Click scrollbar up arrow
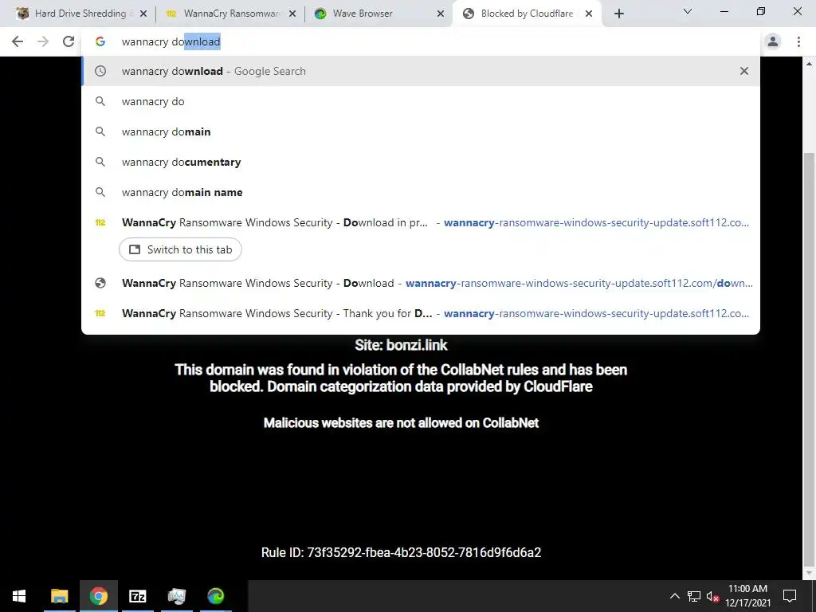The height and width of the screenshot is (612, 816). [x=809, y=64]
